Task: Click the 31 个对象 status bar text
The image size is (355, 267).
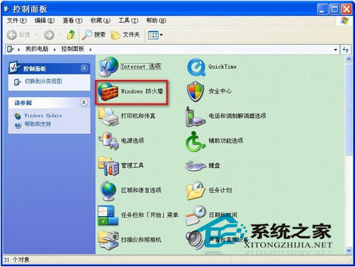Action: (16, 260)
